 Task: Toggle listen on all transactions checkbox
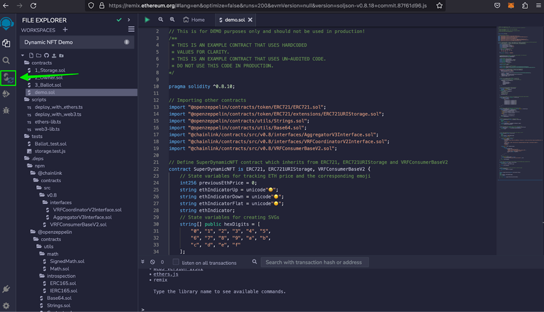(x=176, y=262)
